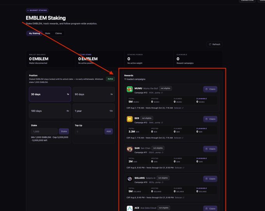Claim MUMU campaign rewards
This screenshot has height=211, width=265.
(x=210, y=89)
